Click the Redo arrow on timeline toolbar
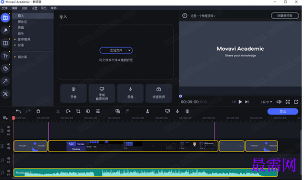 pyautogui.click(x=28, y=111)
